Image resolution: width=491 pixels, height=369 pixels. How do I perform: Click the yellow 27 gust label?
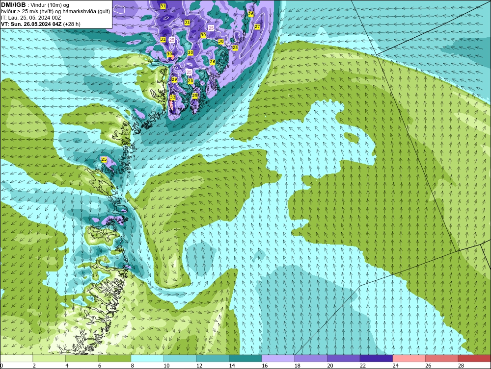[x=257, y=27]
